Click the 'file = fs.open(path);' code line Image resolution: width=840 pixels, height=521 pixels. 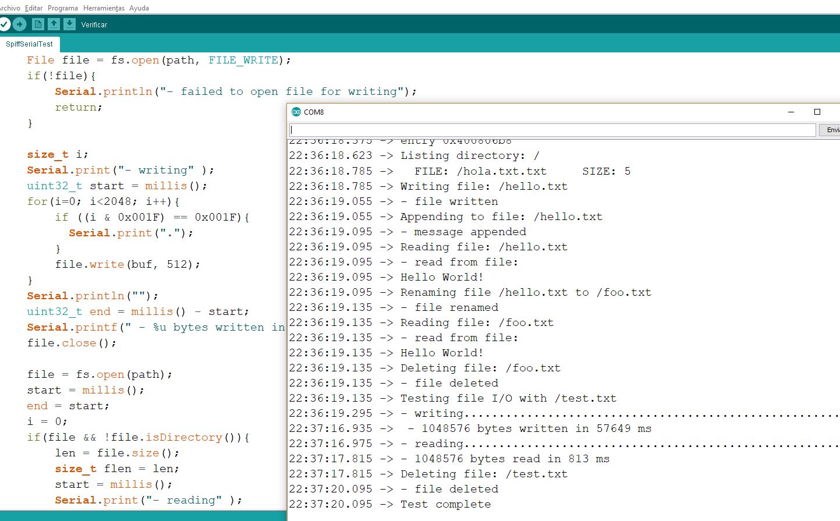tap(100, 374)
